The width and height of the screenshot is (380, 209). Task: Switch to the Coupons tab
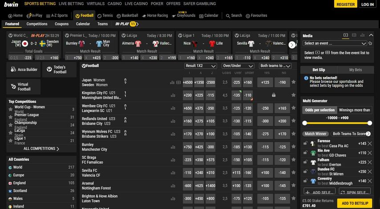coord(61,24)
